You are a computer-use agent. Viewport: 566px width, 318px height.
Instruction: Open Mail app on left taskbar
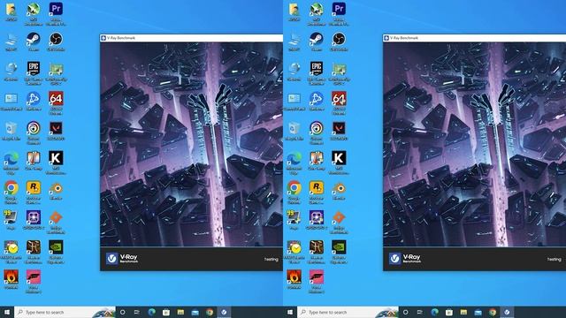tap(195, 312)
